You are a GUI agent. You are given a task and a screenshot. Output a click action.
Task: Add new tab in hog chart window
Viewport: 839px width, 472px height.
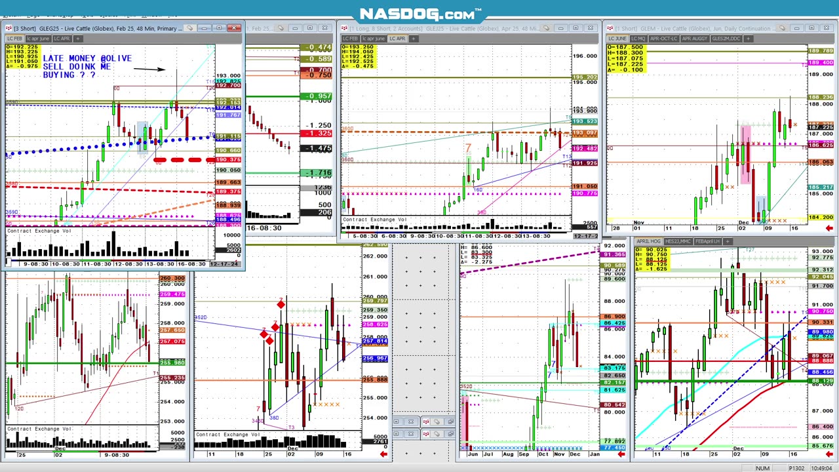pos(729,241)
